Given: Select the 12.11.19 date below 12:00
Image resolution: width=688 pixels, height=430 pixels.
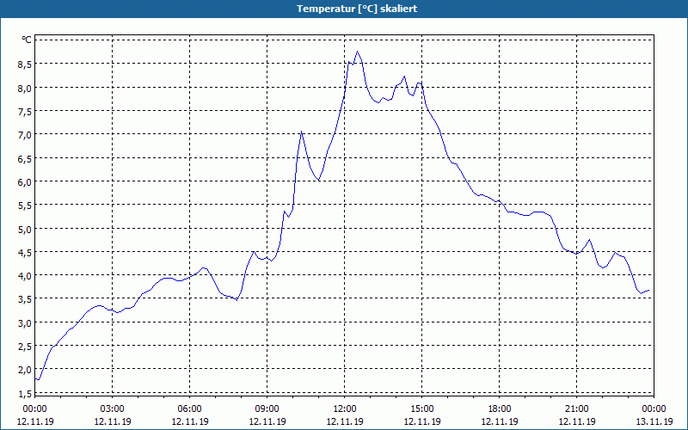Looking at the screenshot, I should (x=345, y=421).
